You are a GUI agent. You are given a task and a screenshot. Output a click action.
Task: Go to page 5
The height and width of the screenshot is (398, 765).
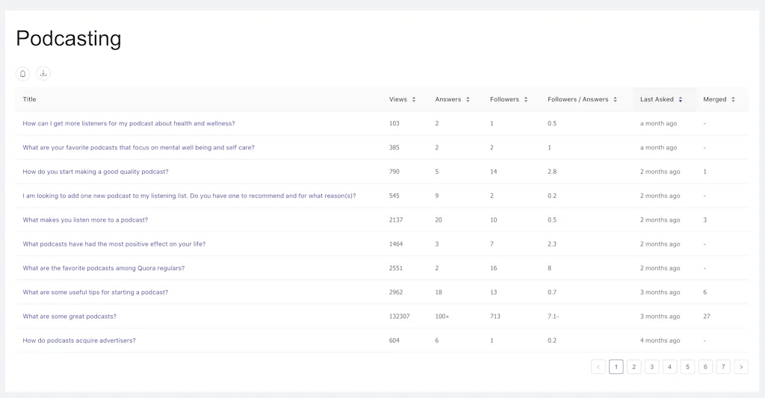tap(687, 367)
